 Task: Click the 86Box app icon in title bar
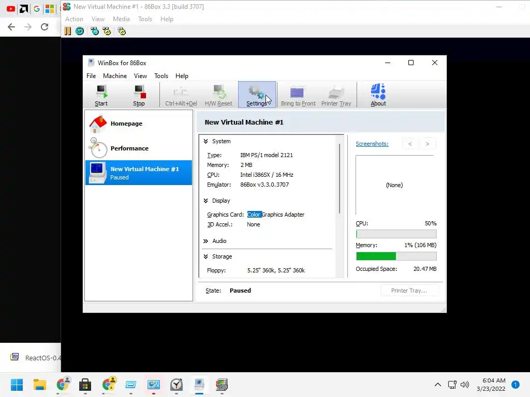(67, 6)
